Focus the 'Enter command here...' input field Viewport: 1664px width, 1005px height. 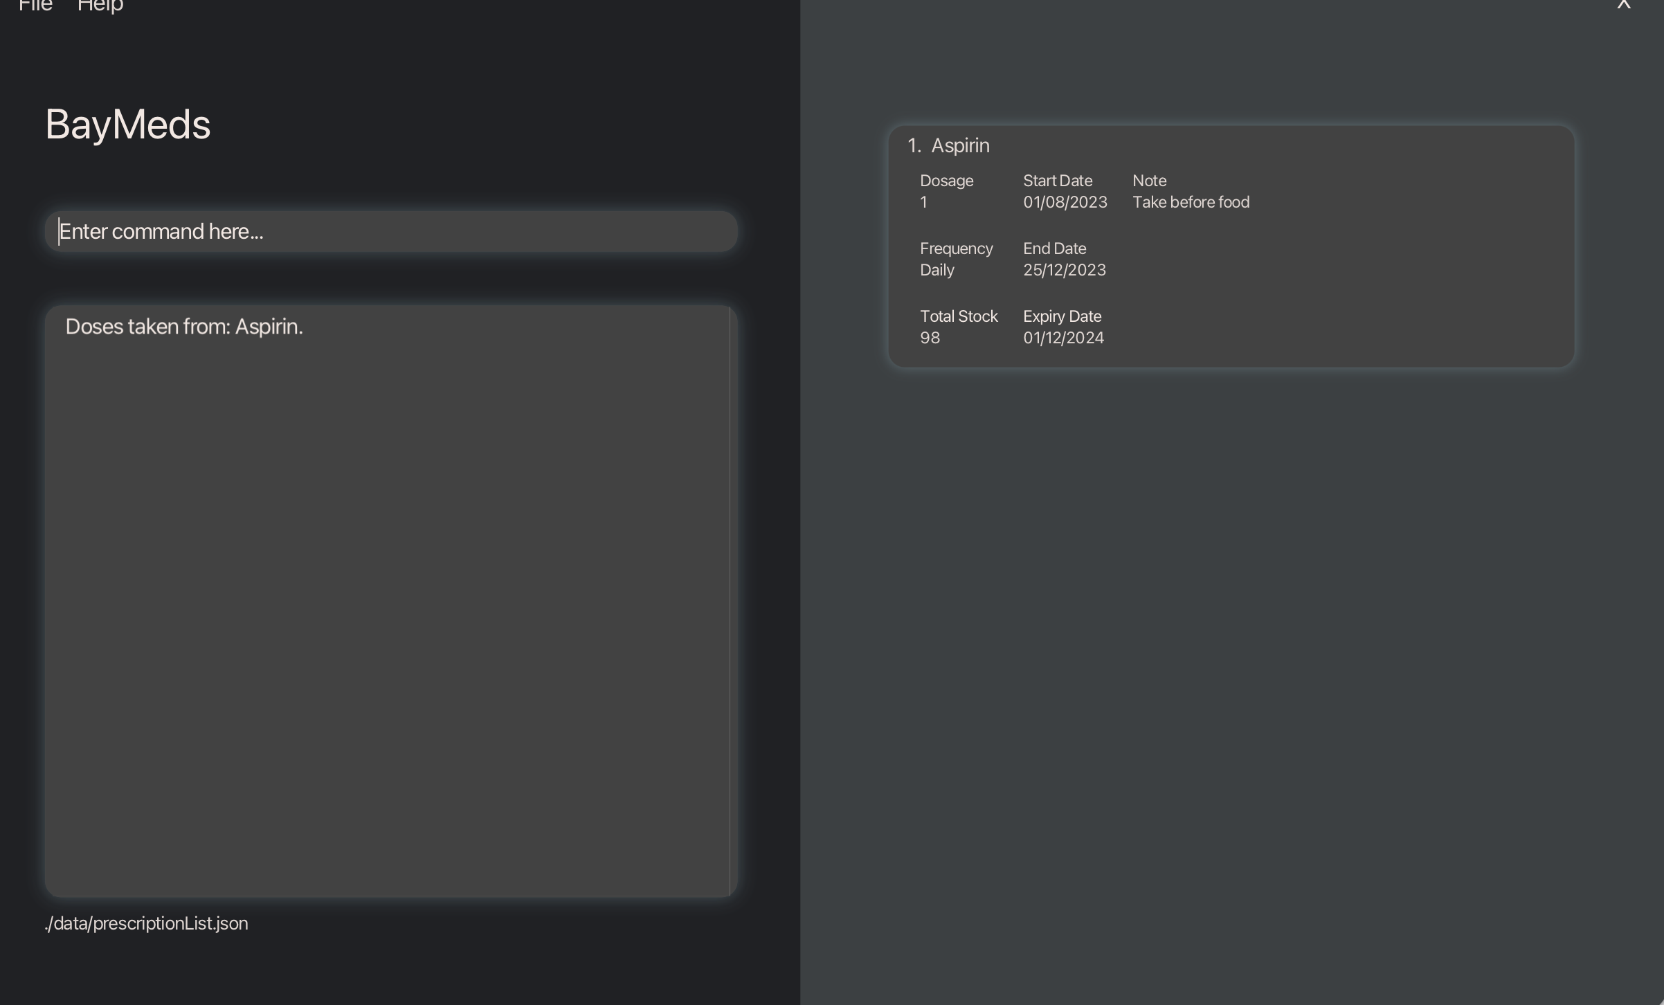[x=391, y=231]
